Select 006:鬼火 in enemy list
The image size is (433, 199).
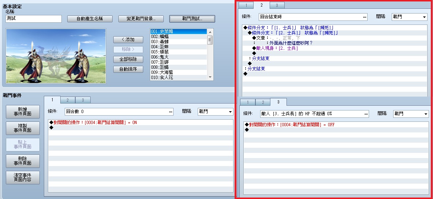(178, 57)
